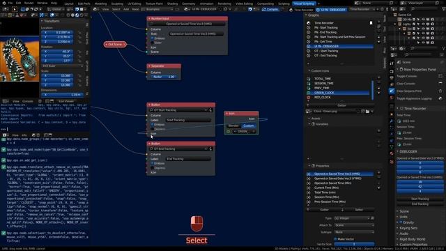The image size is (446, 251).
Task: Switch to the Compositing workspace tab
Action: coord(265,3)
